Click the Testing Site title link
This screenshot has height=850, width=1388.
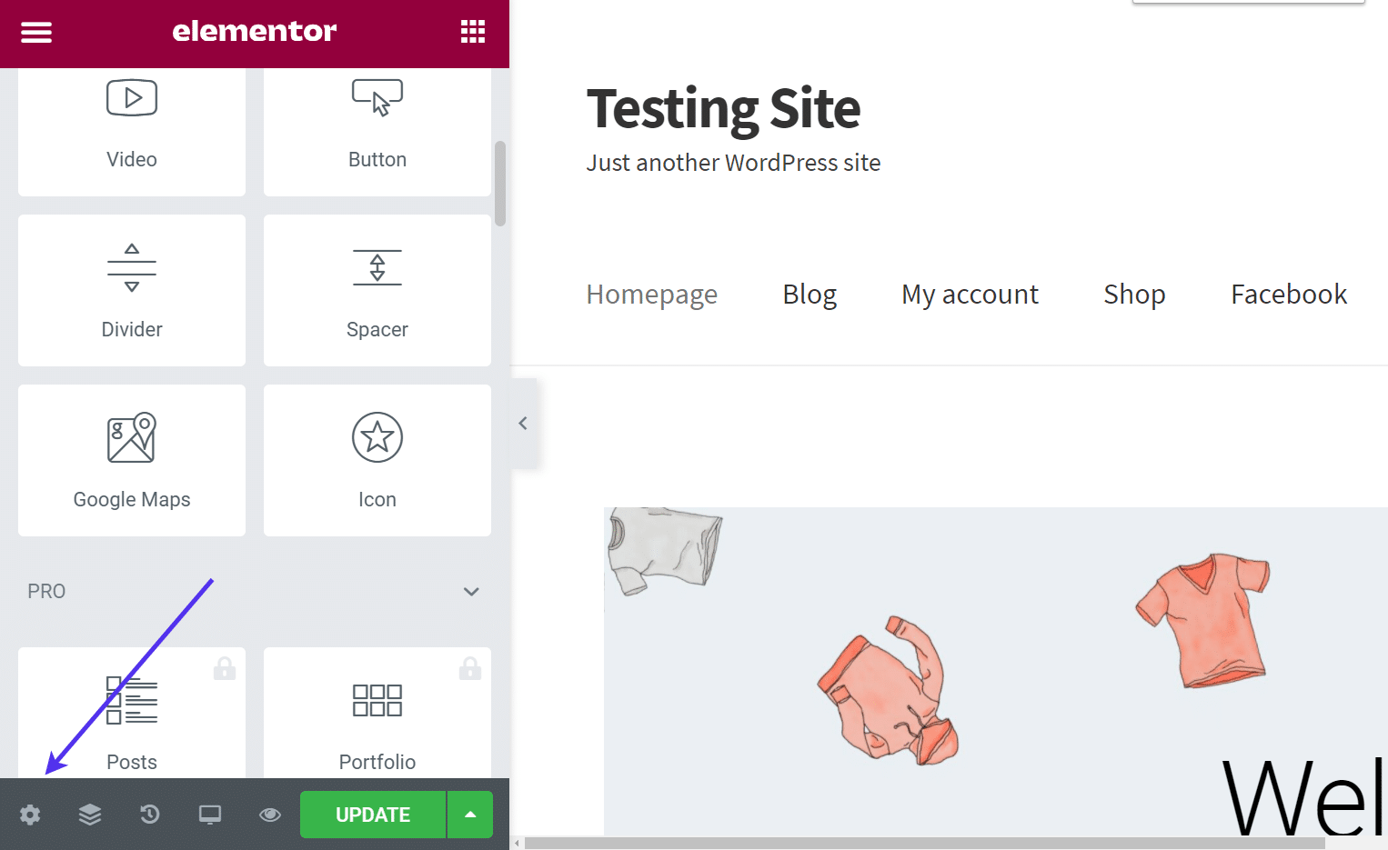tap(723, 109)
